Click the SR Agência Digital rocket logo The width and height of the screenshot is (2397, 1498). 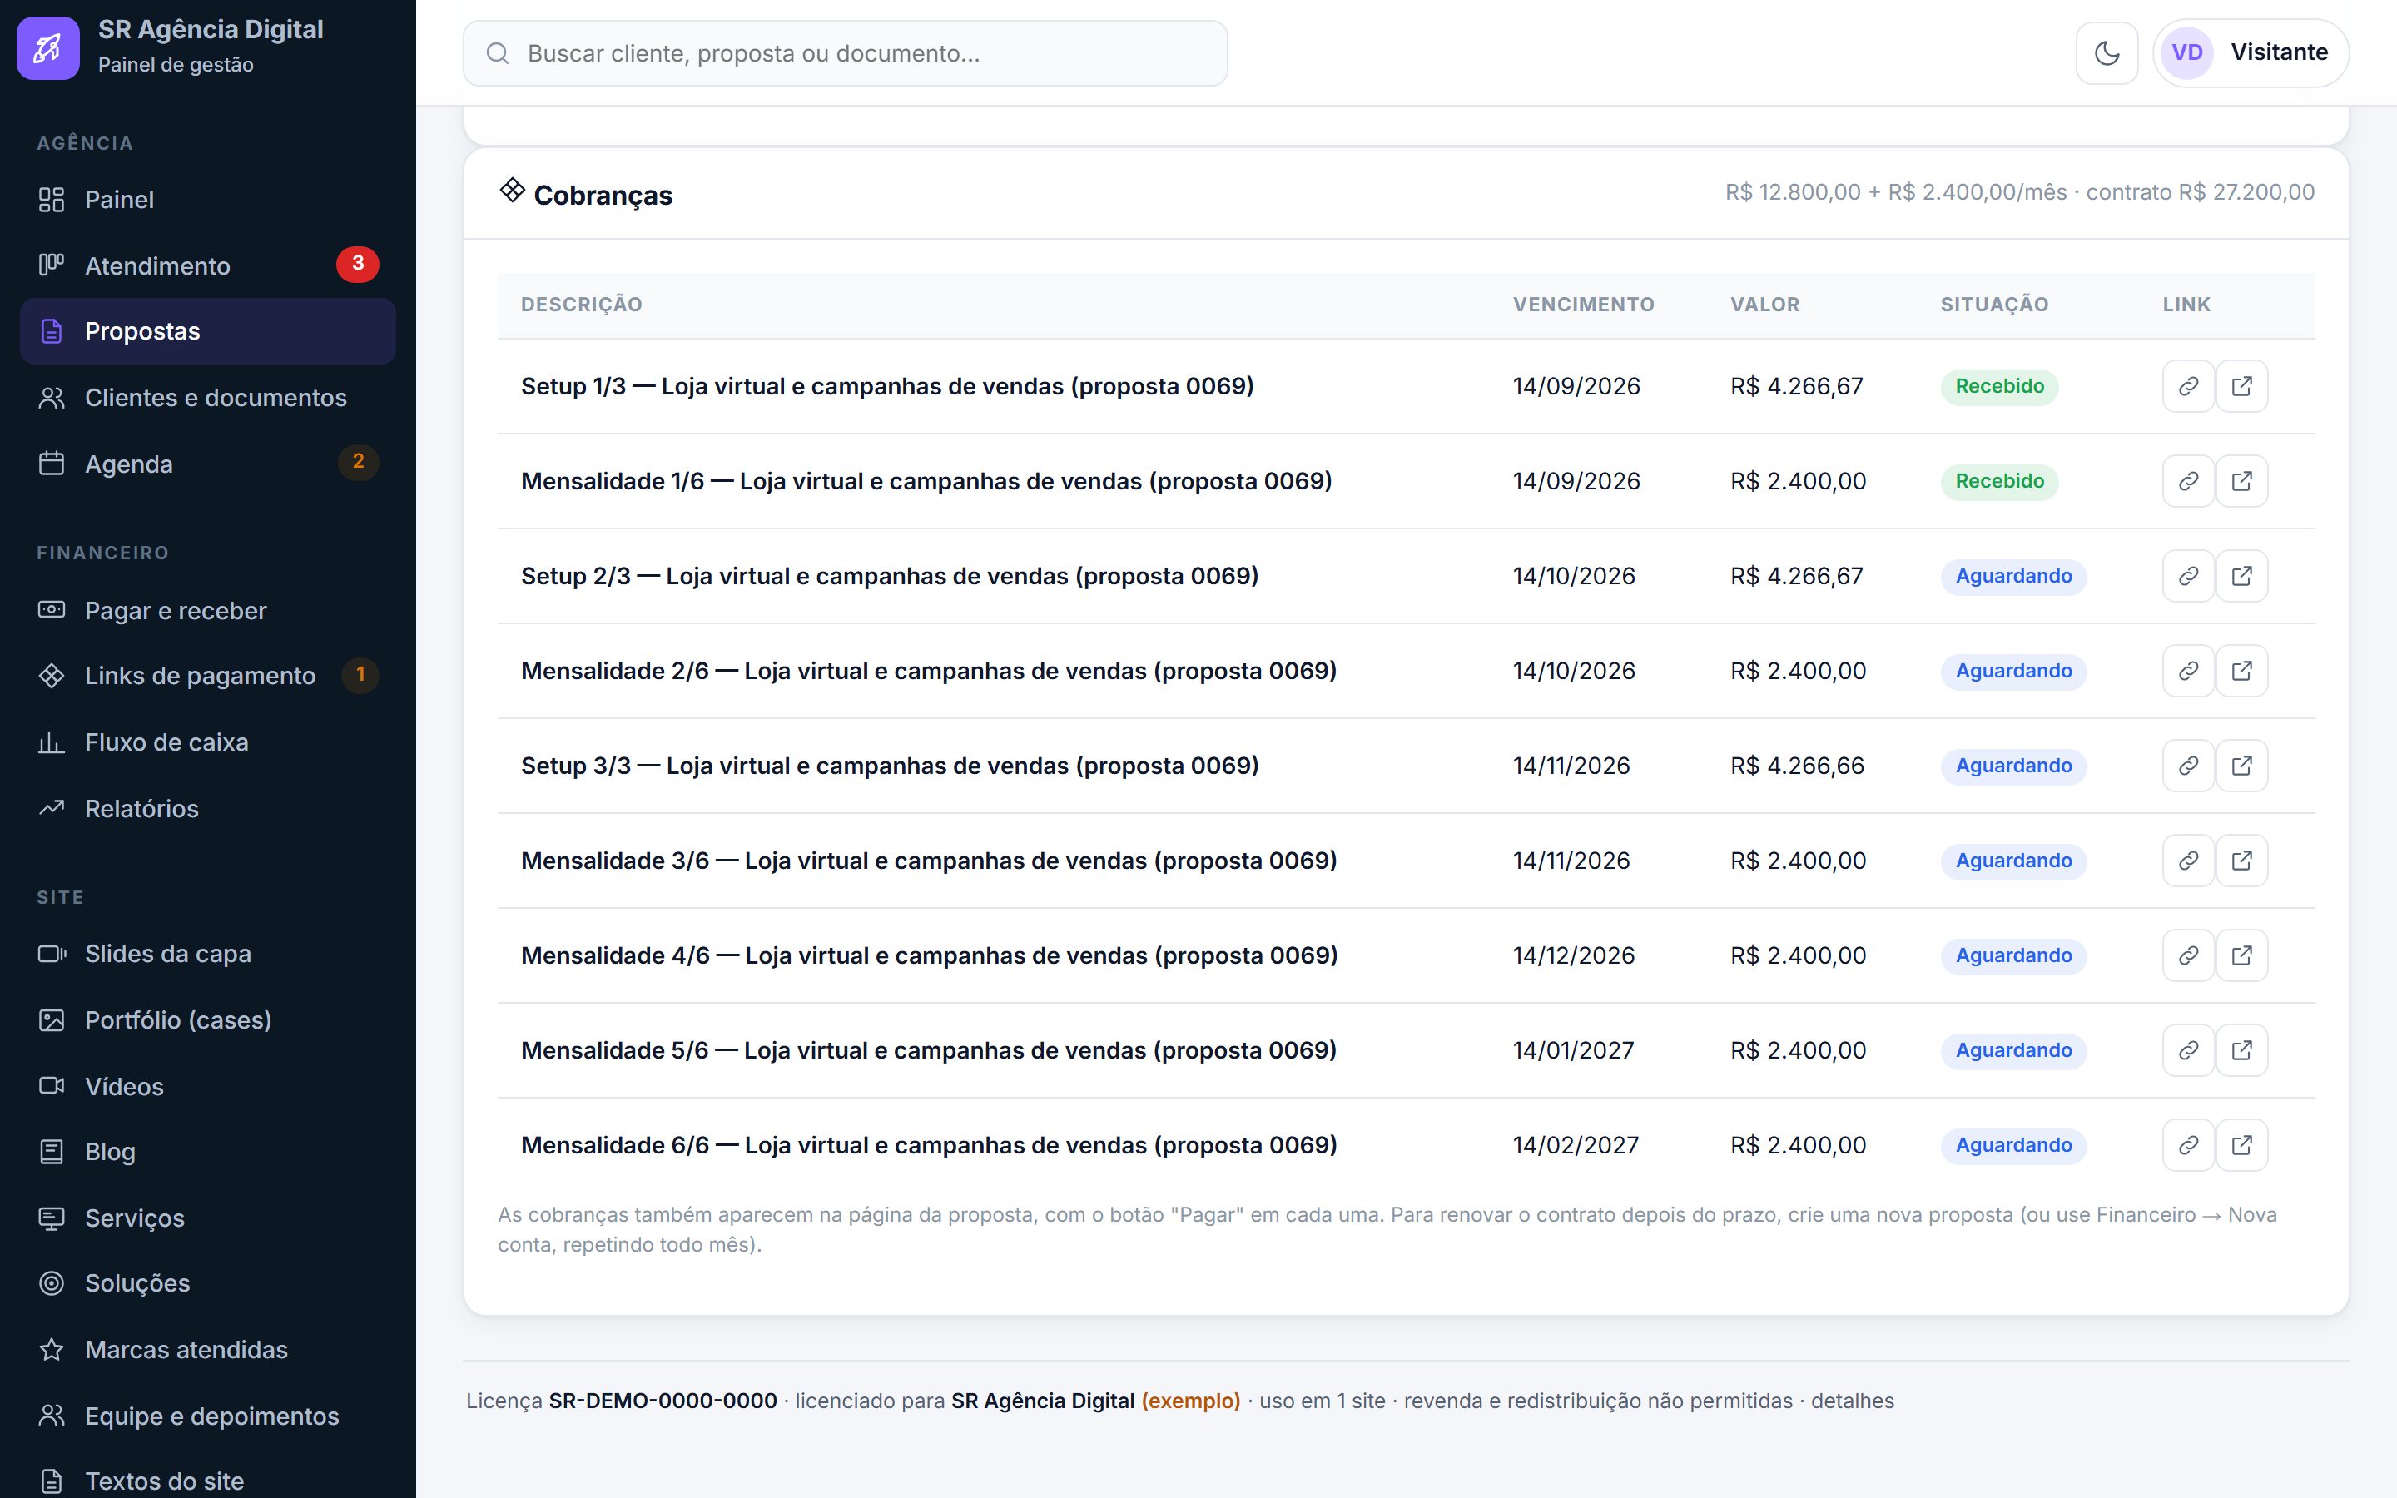tap(48, 47)
